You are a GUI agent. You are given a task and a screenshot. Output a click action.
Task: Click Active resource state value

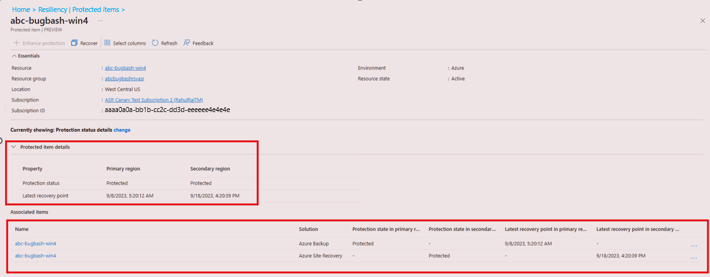458,79
